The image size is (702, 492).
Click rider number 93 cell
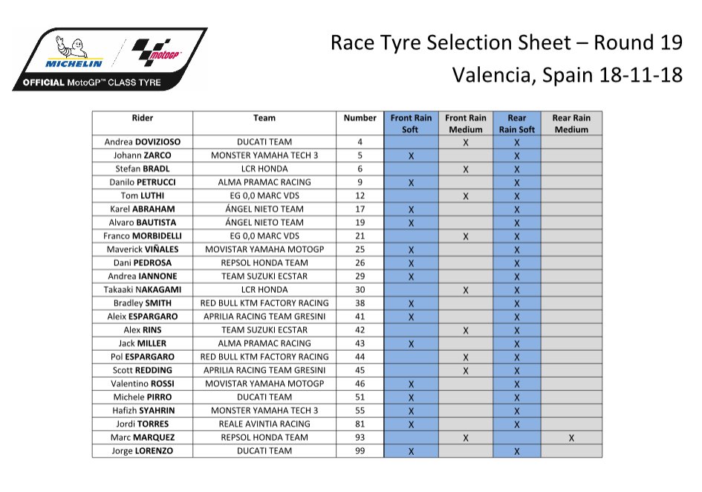pos(360,438)
